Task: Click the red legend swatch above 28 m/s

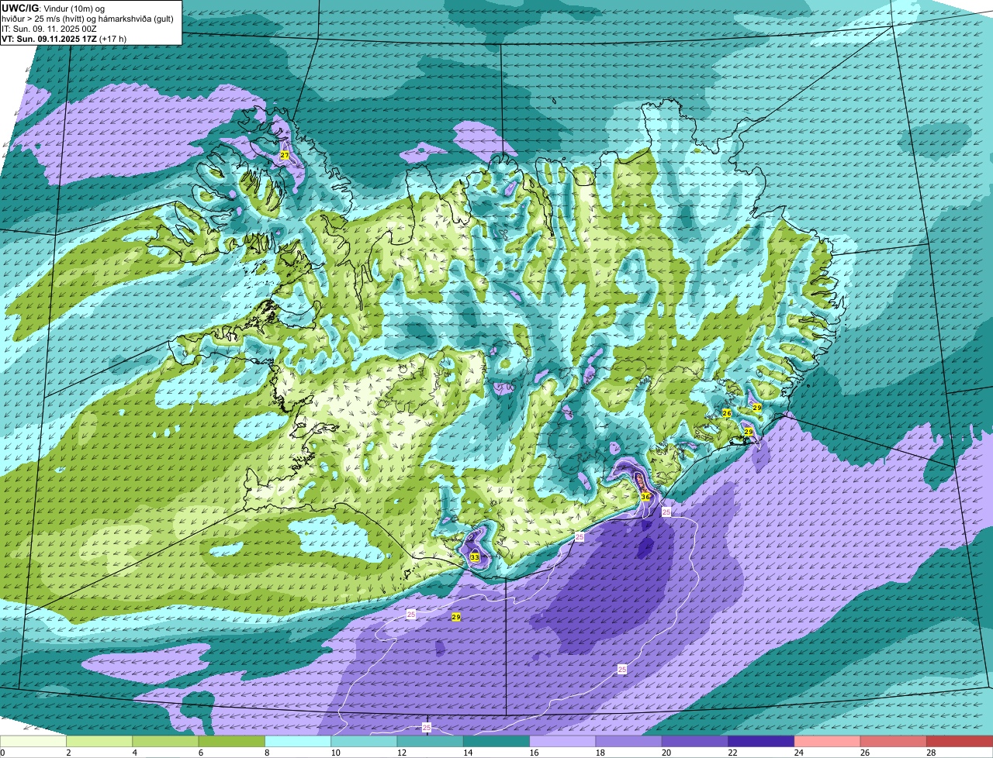Action: 960,742
